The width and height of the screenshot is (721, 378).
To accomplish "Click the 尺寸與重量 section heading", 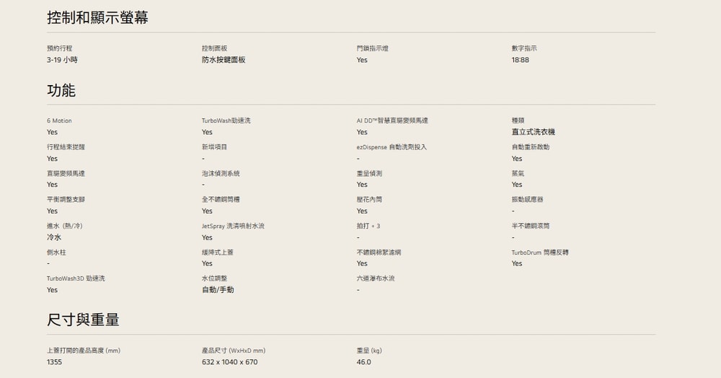I will click(x=83, y=320).
